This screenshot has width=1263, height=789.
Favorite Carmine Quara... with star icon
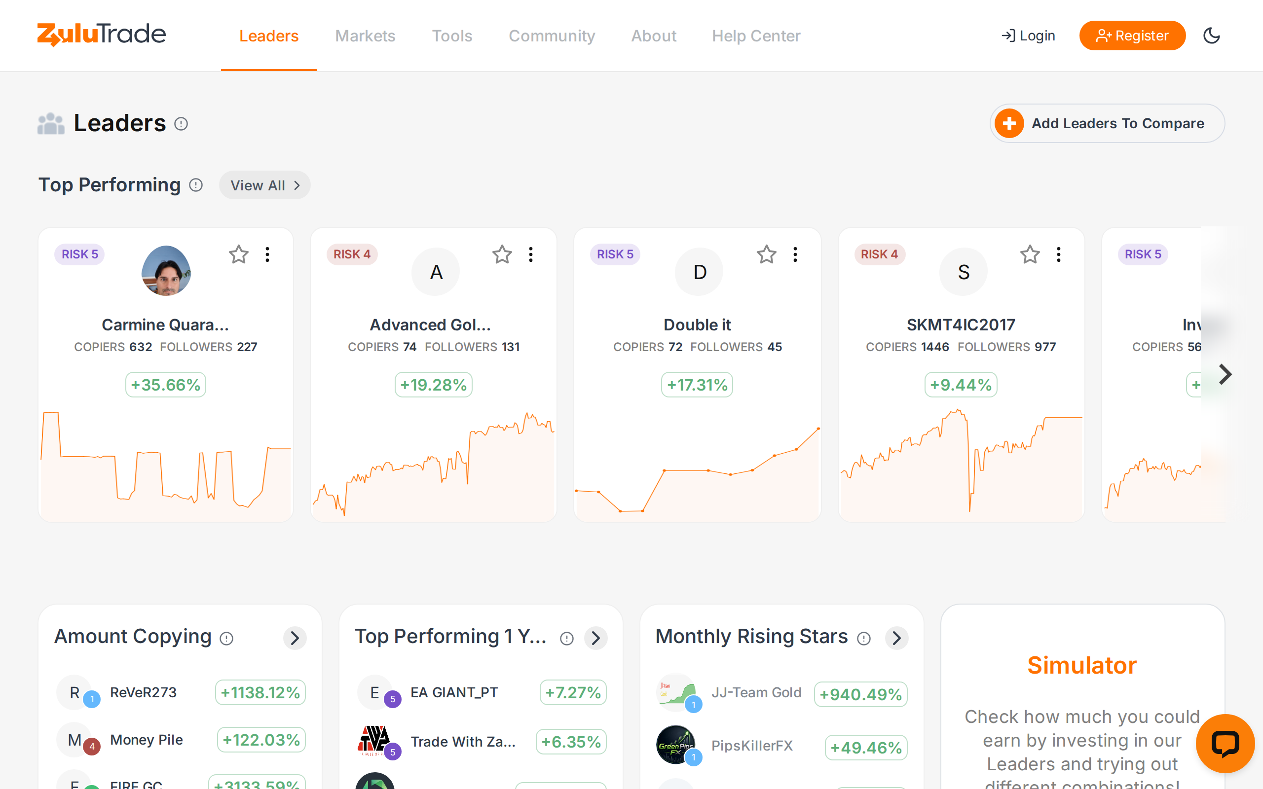tap(238, 254)
